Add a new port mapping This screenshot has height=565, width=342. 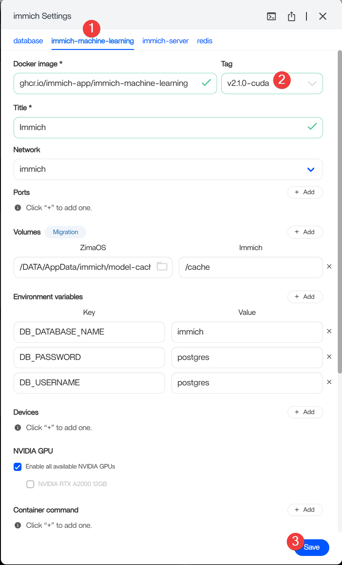[x=305, y=192]
